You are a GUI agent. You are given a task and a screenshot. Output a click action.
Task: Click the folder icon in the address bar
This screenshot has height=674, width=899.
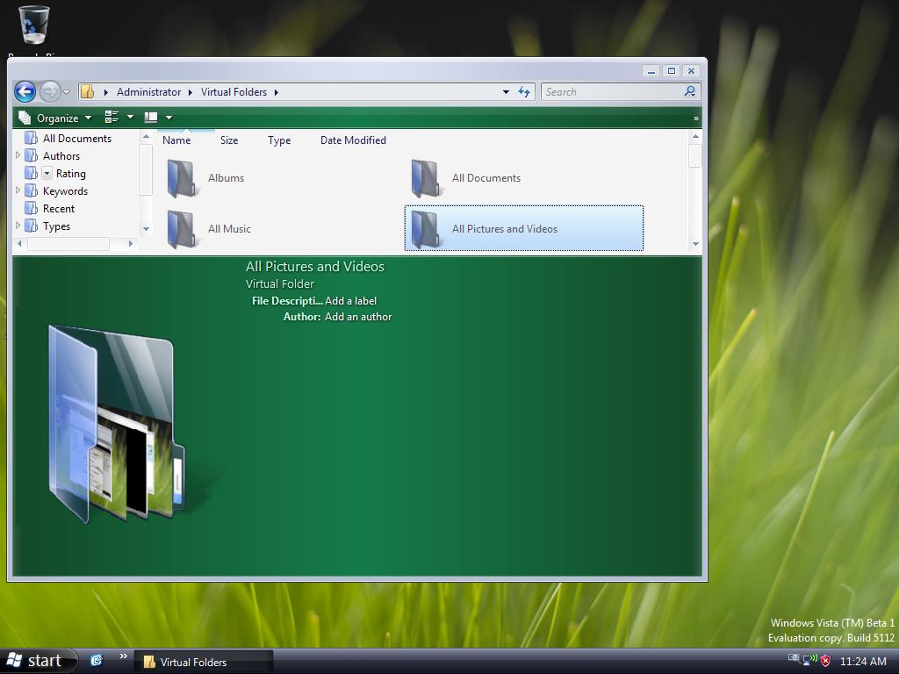tap(87, 91)
